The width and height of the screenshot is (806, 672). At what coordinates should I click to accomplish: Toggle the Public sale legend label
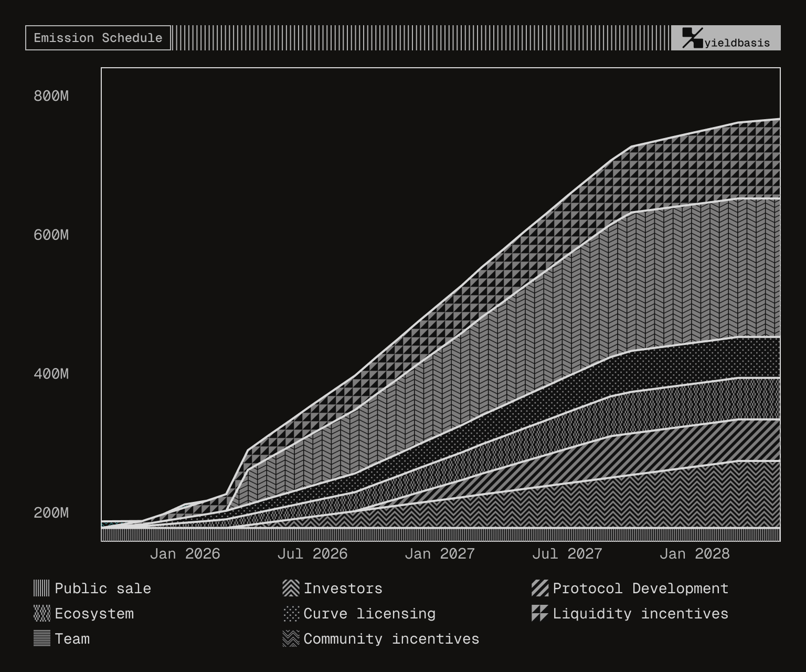click(103, 589)
